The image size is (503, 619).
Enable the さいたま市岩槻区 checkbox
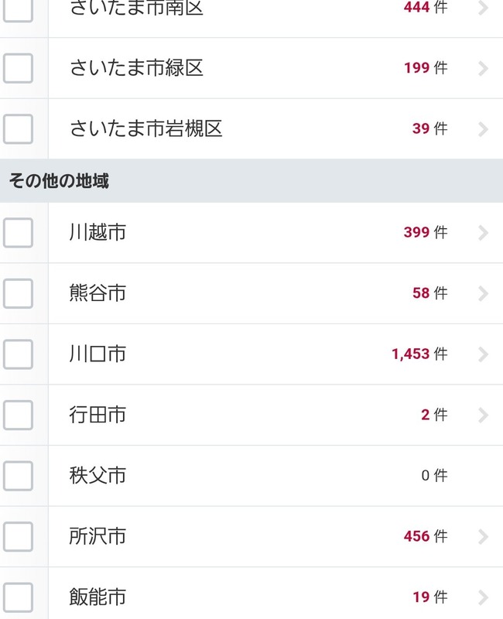tap(19, 129)
